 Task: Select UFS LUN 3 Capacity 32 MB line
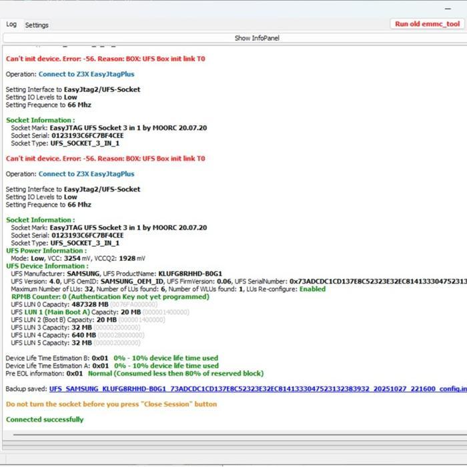(x=75, y=328)
